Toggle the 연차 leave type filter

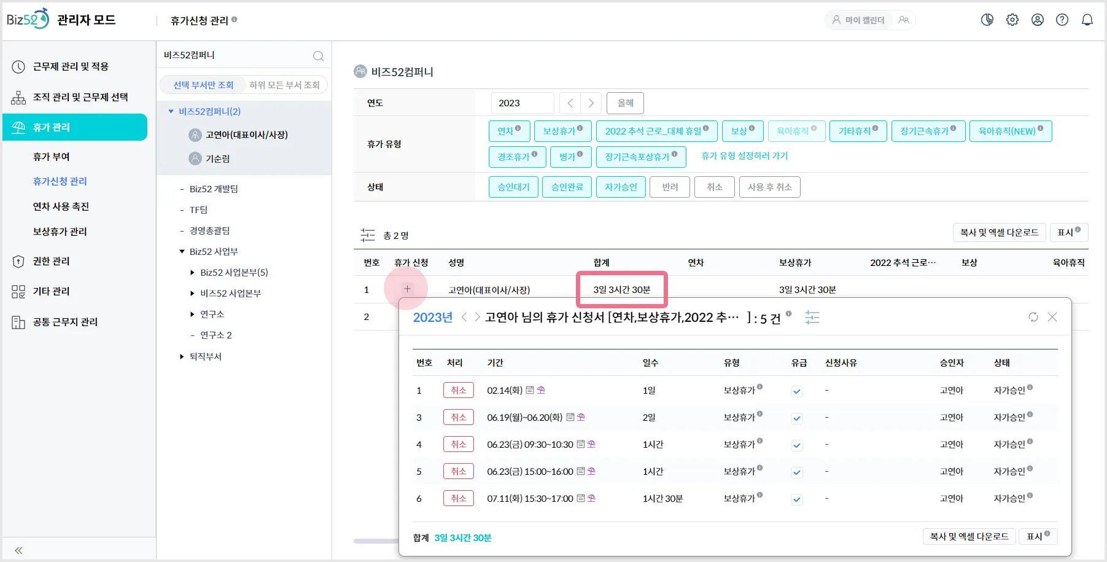coord(509,131)
